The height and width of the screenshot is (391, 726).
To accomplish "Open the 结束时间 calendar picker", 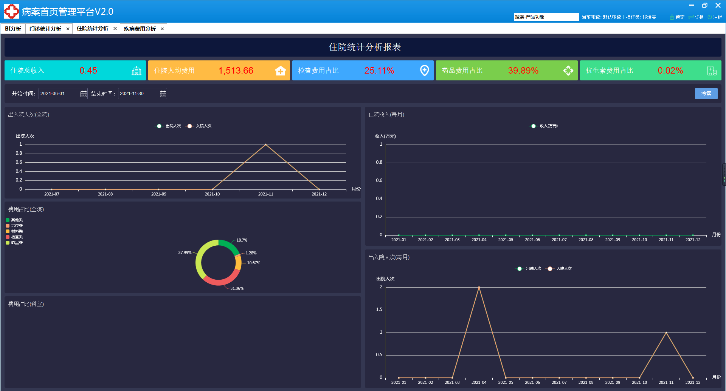I will pos(163,94).
